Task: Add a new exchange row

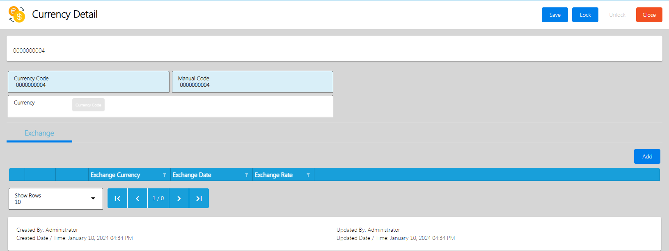Action: click(x=647, y=156)
